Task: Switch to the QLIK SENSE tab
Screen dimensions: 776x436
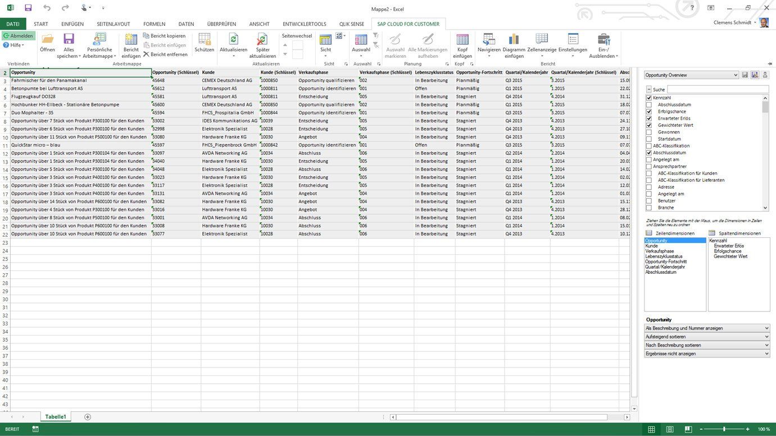Action: click(x=352, y=24)
